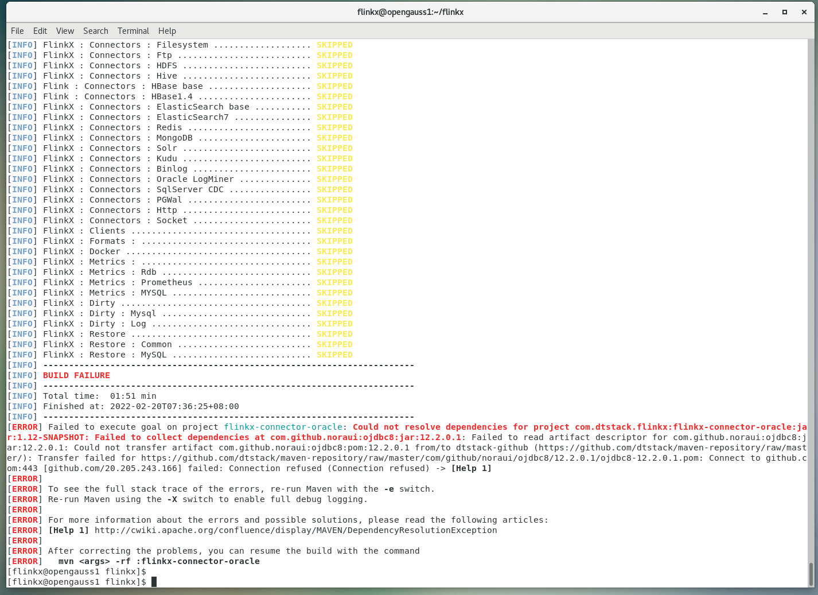Screen dimensions: 818x595
Task: Click the 'SqlServer CDC' connector line
Action: coord(180,189)
